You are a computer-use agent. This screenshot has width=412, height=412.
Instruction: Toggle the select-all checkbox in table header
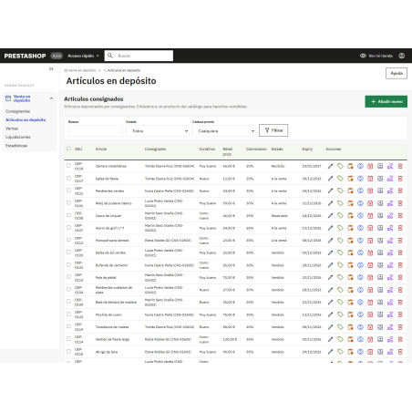pos(68,149)
